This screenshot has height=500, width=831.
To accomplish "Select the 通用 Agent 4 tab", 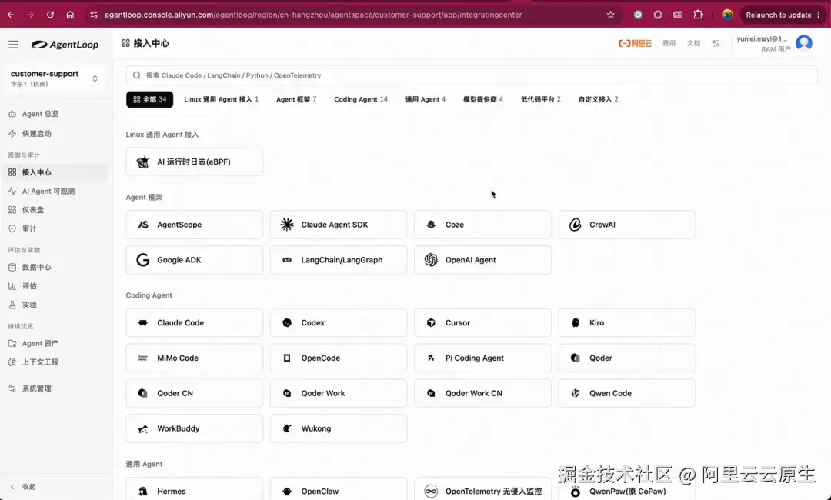I will click(425, 99).
